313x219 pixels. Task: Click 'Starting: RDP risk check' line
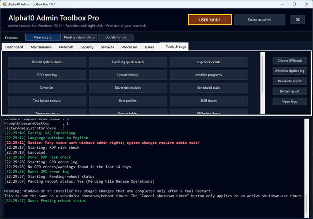click(x=42, y=148)
